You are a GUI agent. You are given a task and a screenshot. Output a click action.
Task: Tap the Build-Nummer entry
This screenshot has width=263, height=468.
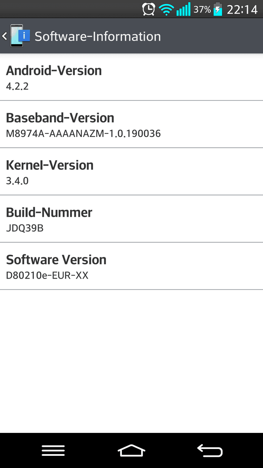[131, 219]
